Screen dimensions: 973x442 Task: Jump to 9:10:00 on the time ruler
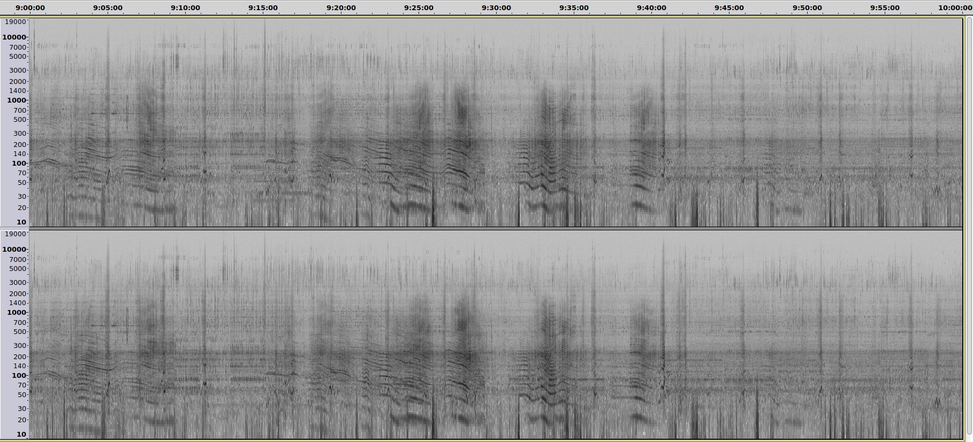click(185, 8)
